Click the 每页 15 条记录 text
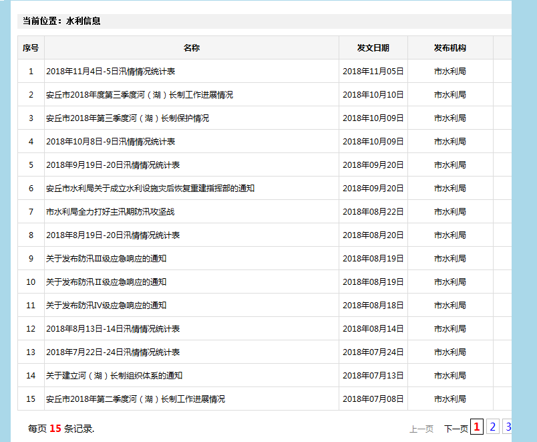This screenshot has width=537, height=442. [x=61, y=429]
